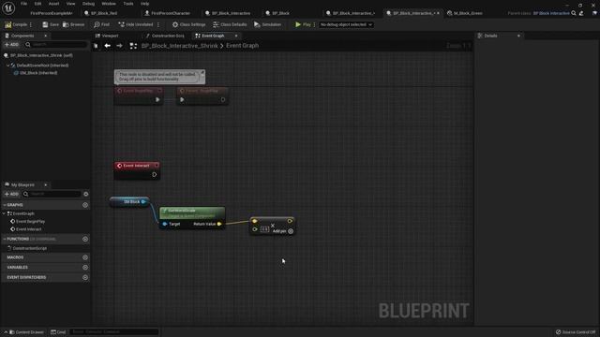
Task: Click Add pin plus icon on multiply node
Action: pos(291,231)
